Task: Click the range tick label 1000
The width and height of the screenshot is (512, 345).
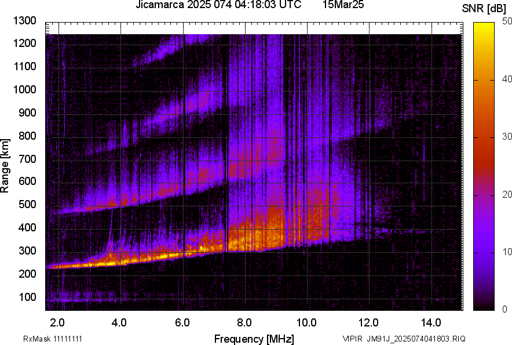Action: 25,89
